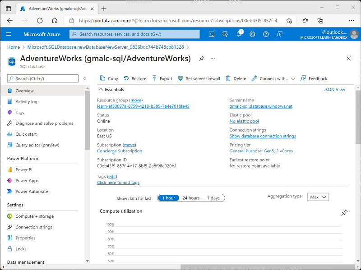361x270 pixels.
Task: Export the database via the Export command
Action: pyautogui.click(x=162, y=78)
